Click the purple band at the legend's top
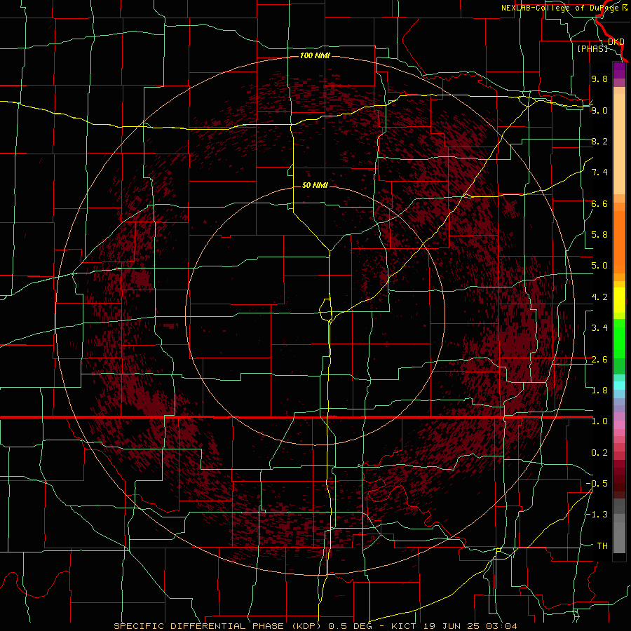631x631 pixels. (x=619, y=70)
